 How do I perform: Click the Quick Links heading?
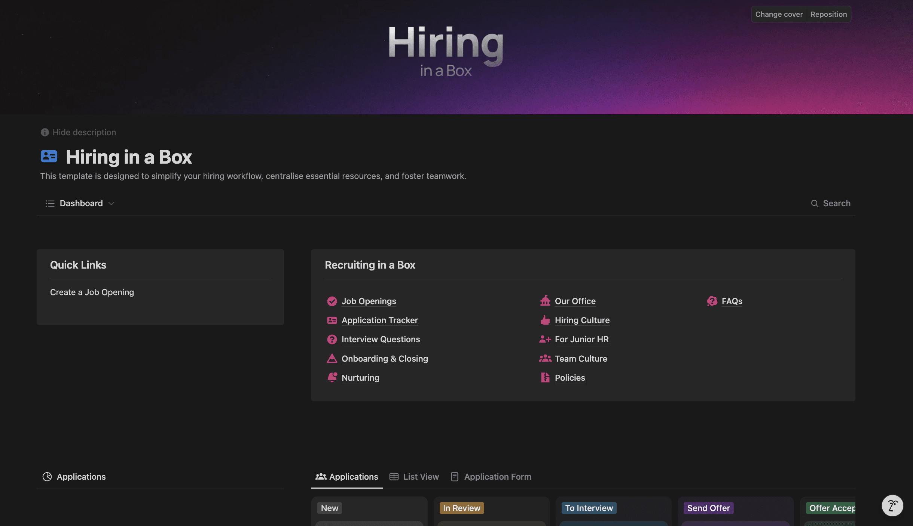tap(78, 265)
